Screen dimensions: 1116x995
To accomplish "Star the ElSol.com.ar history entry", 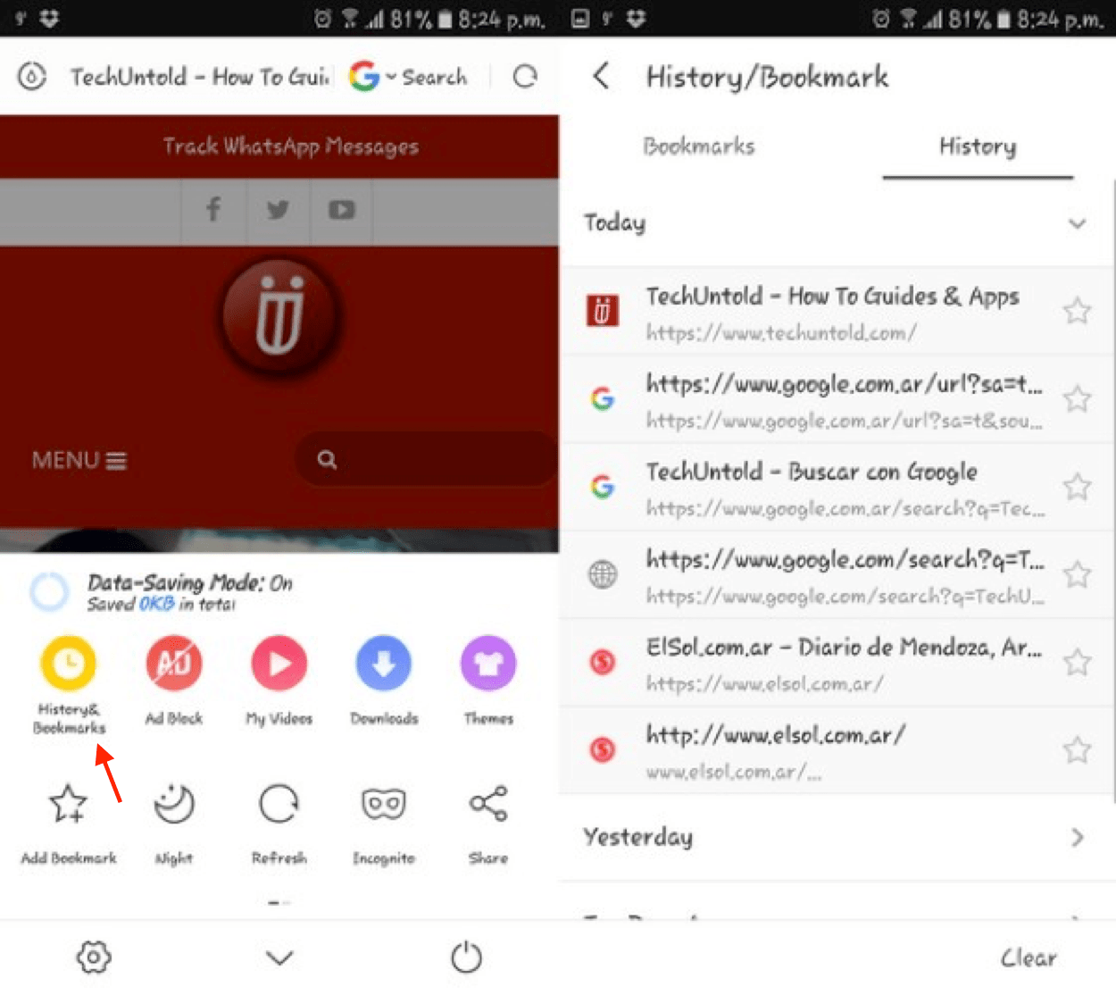I will click(1077, 662).
